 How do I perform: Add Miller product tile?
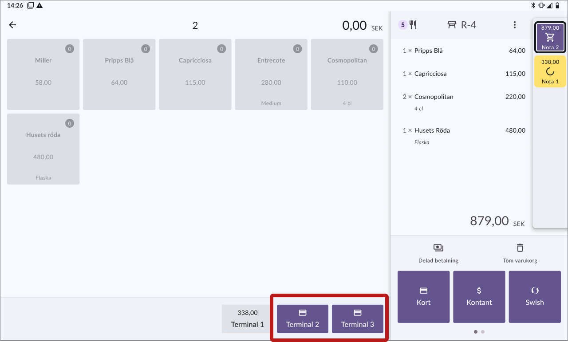(x=43, y=75)
